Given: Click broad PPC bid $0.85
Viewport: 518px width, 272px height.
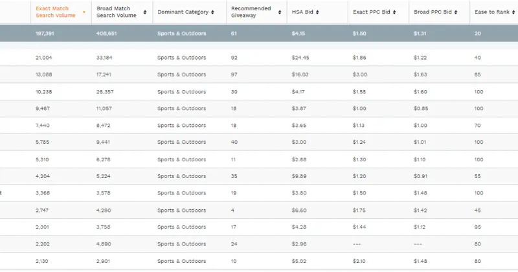Looking at the screenshot, I should [420, 108].
